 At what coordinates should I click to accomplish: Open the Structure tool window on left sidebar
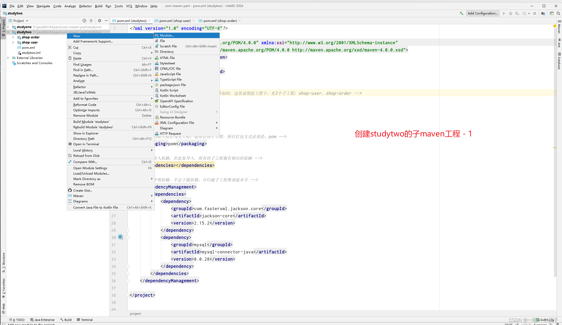click(4, 262)
